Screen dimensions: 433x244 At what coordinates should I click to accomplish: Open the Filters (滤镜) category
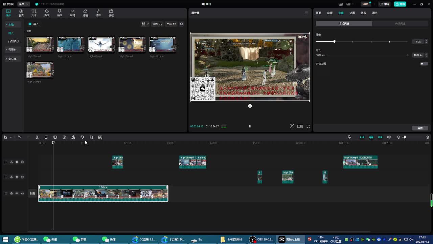click(x=85, y=13)
